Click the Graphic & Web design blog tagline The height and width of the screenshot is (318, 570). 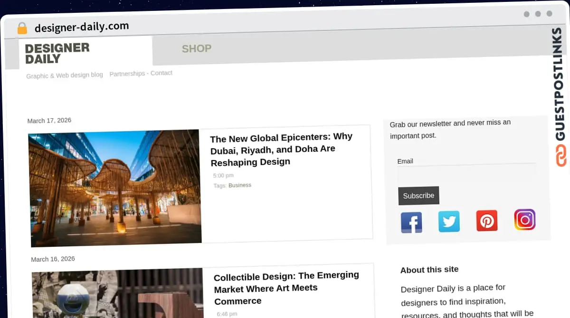[x=65, y=75]
